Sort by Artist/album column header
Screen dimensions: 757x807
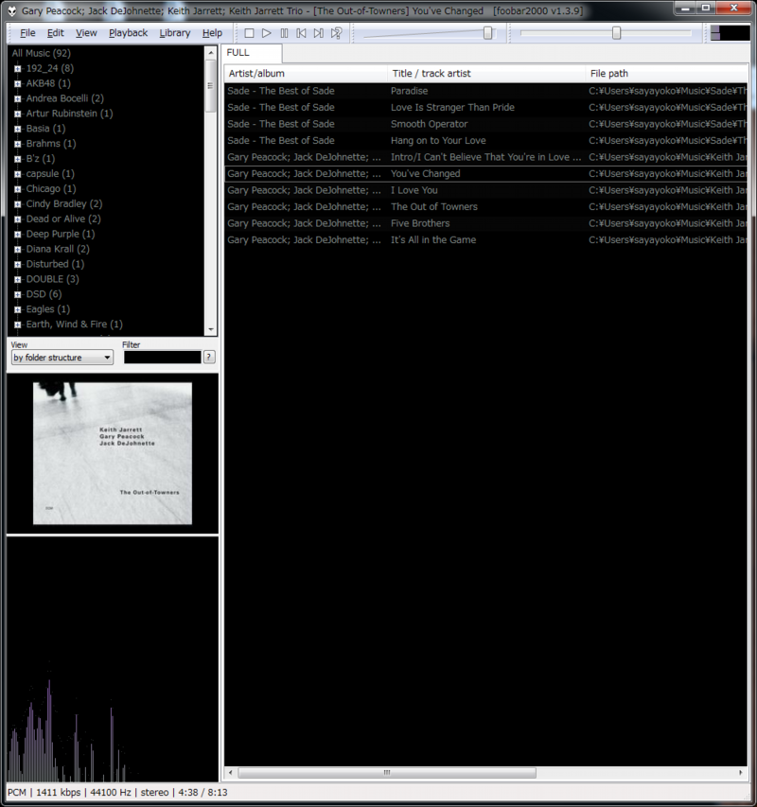[x=306, y=74]
